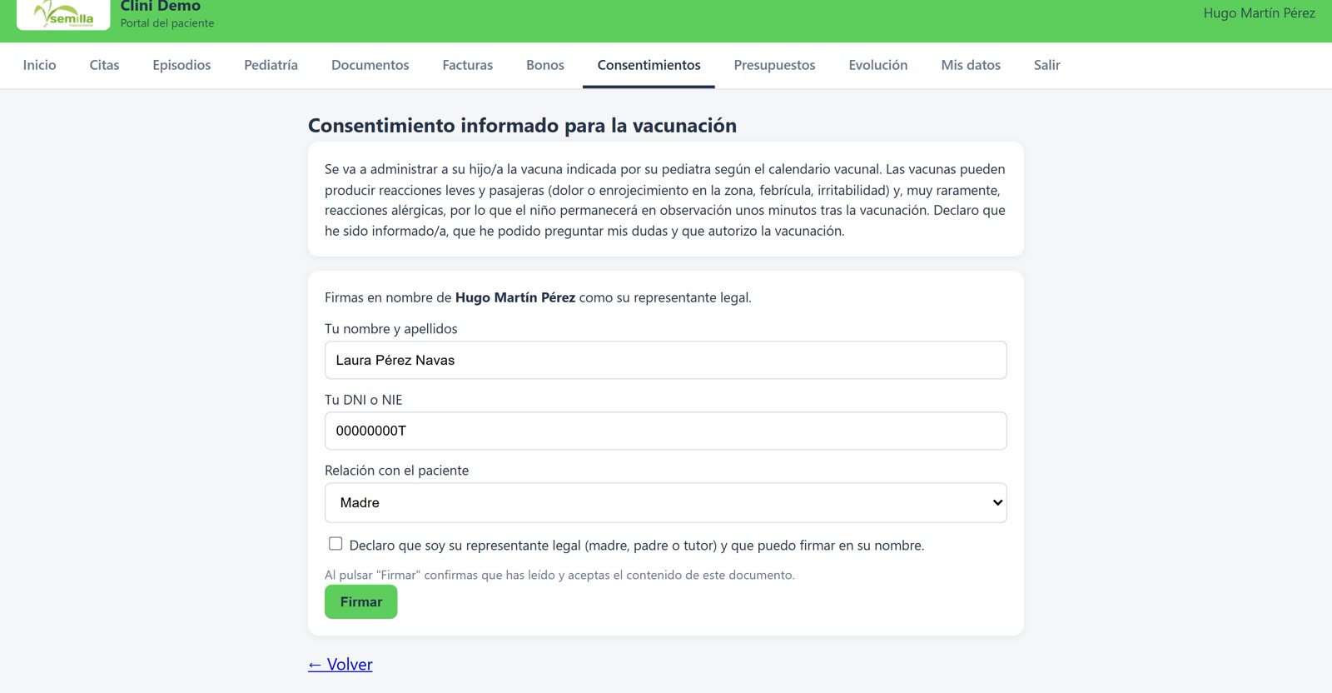Open the Mis datos tab

pyautogui.click(x=971, y=65)
